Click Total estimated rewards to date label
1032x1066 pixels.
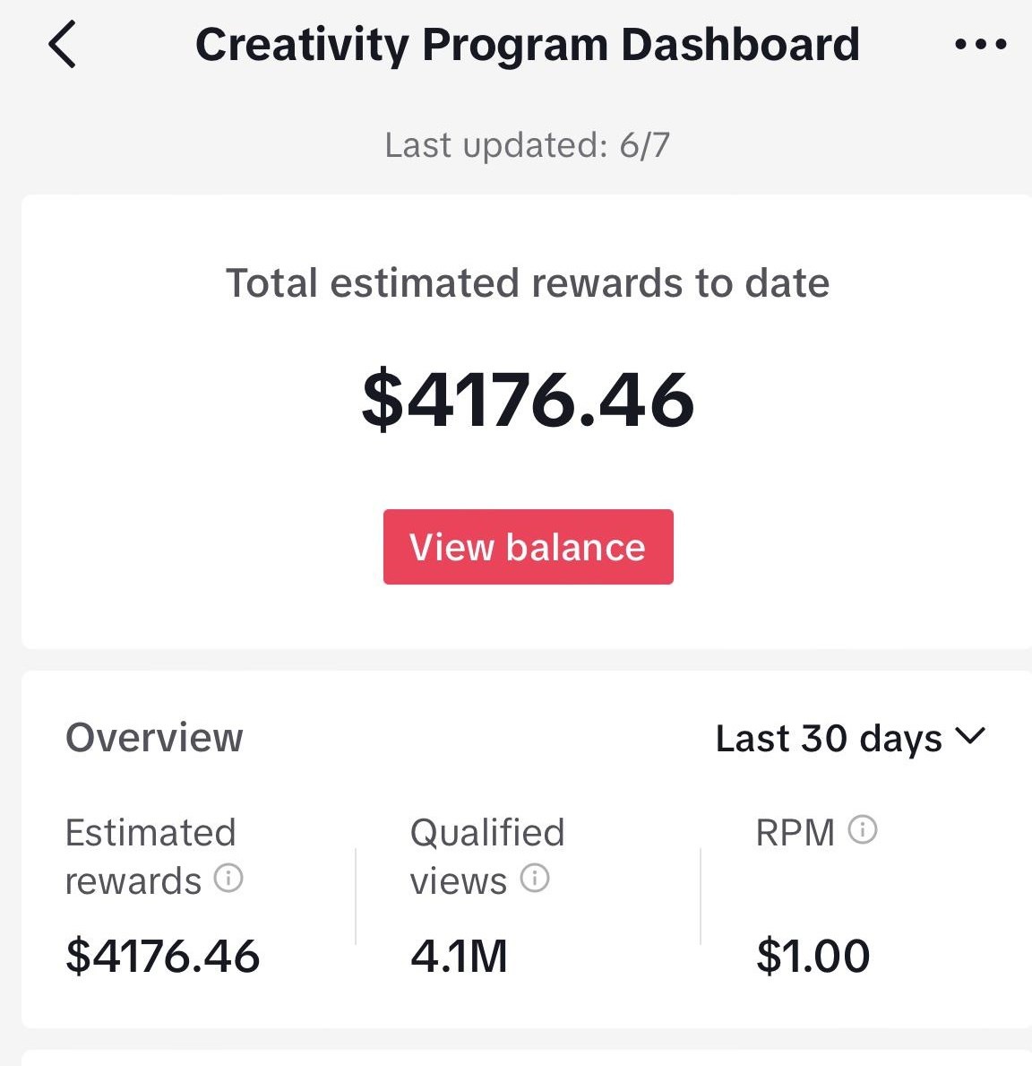(x=527, y=283)
